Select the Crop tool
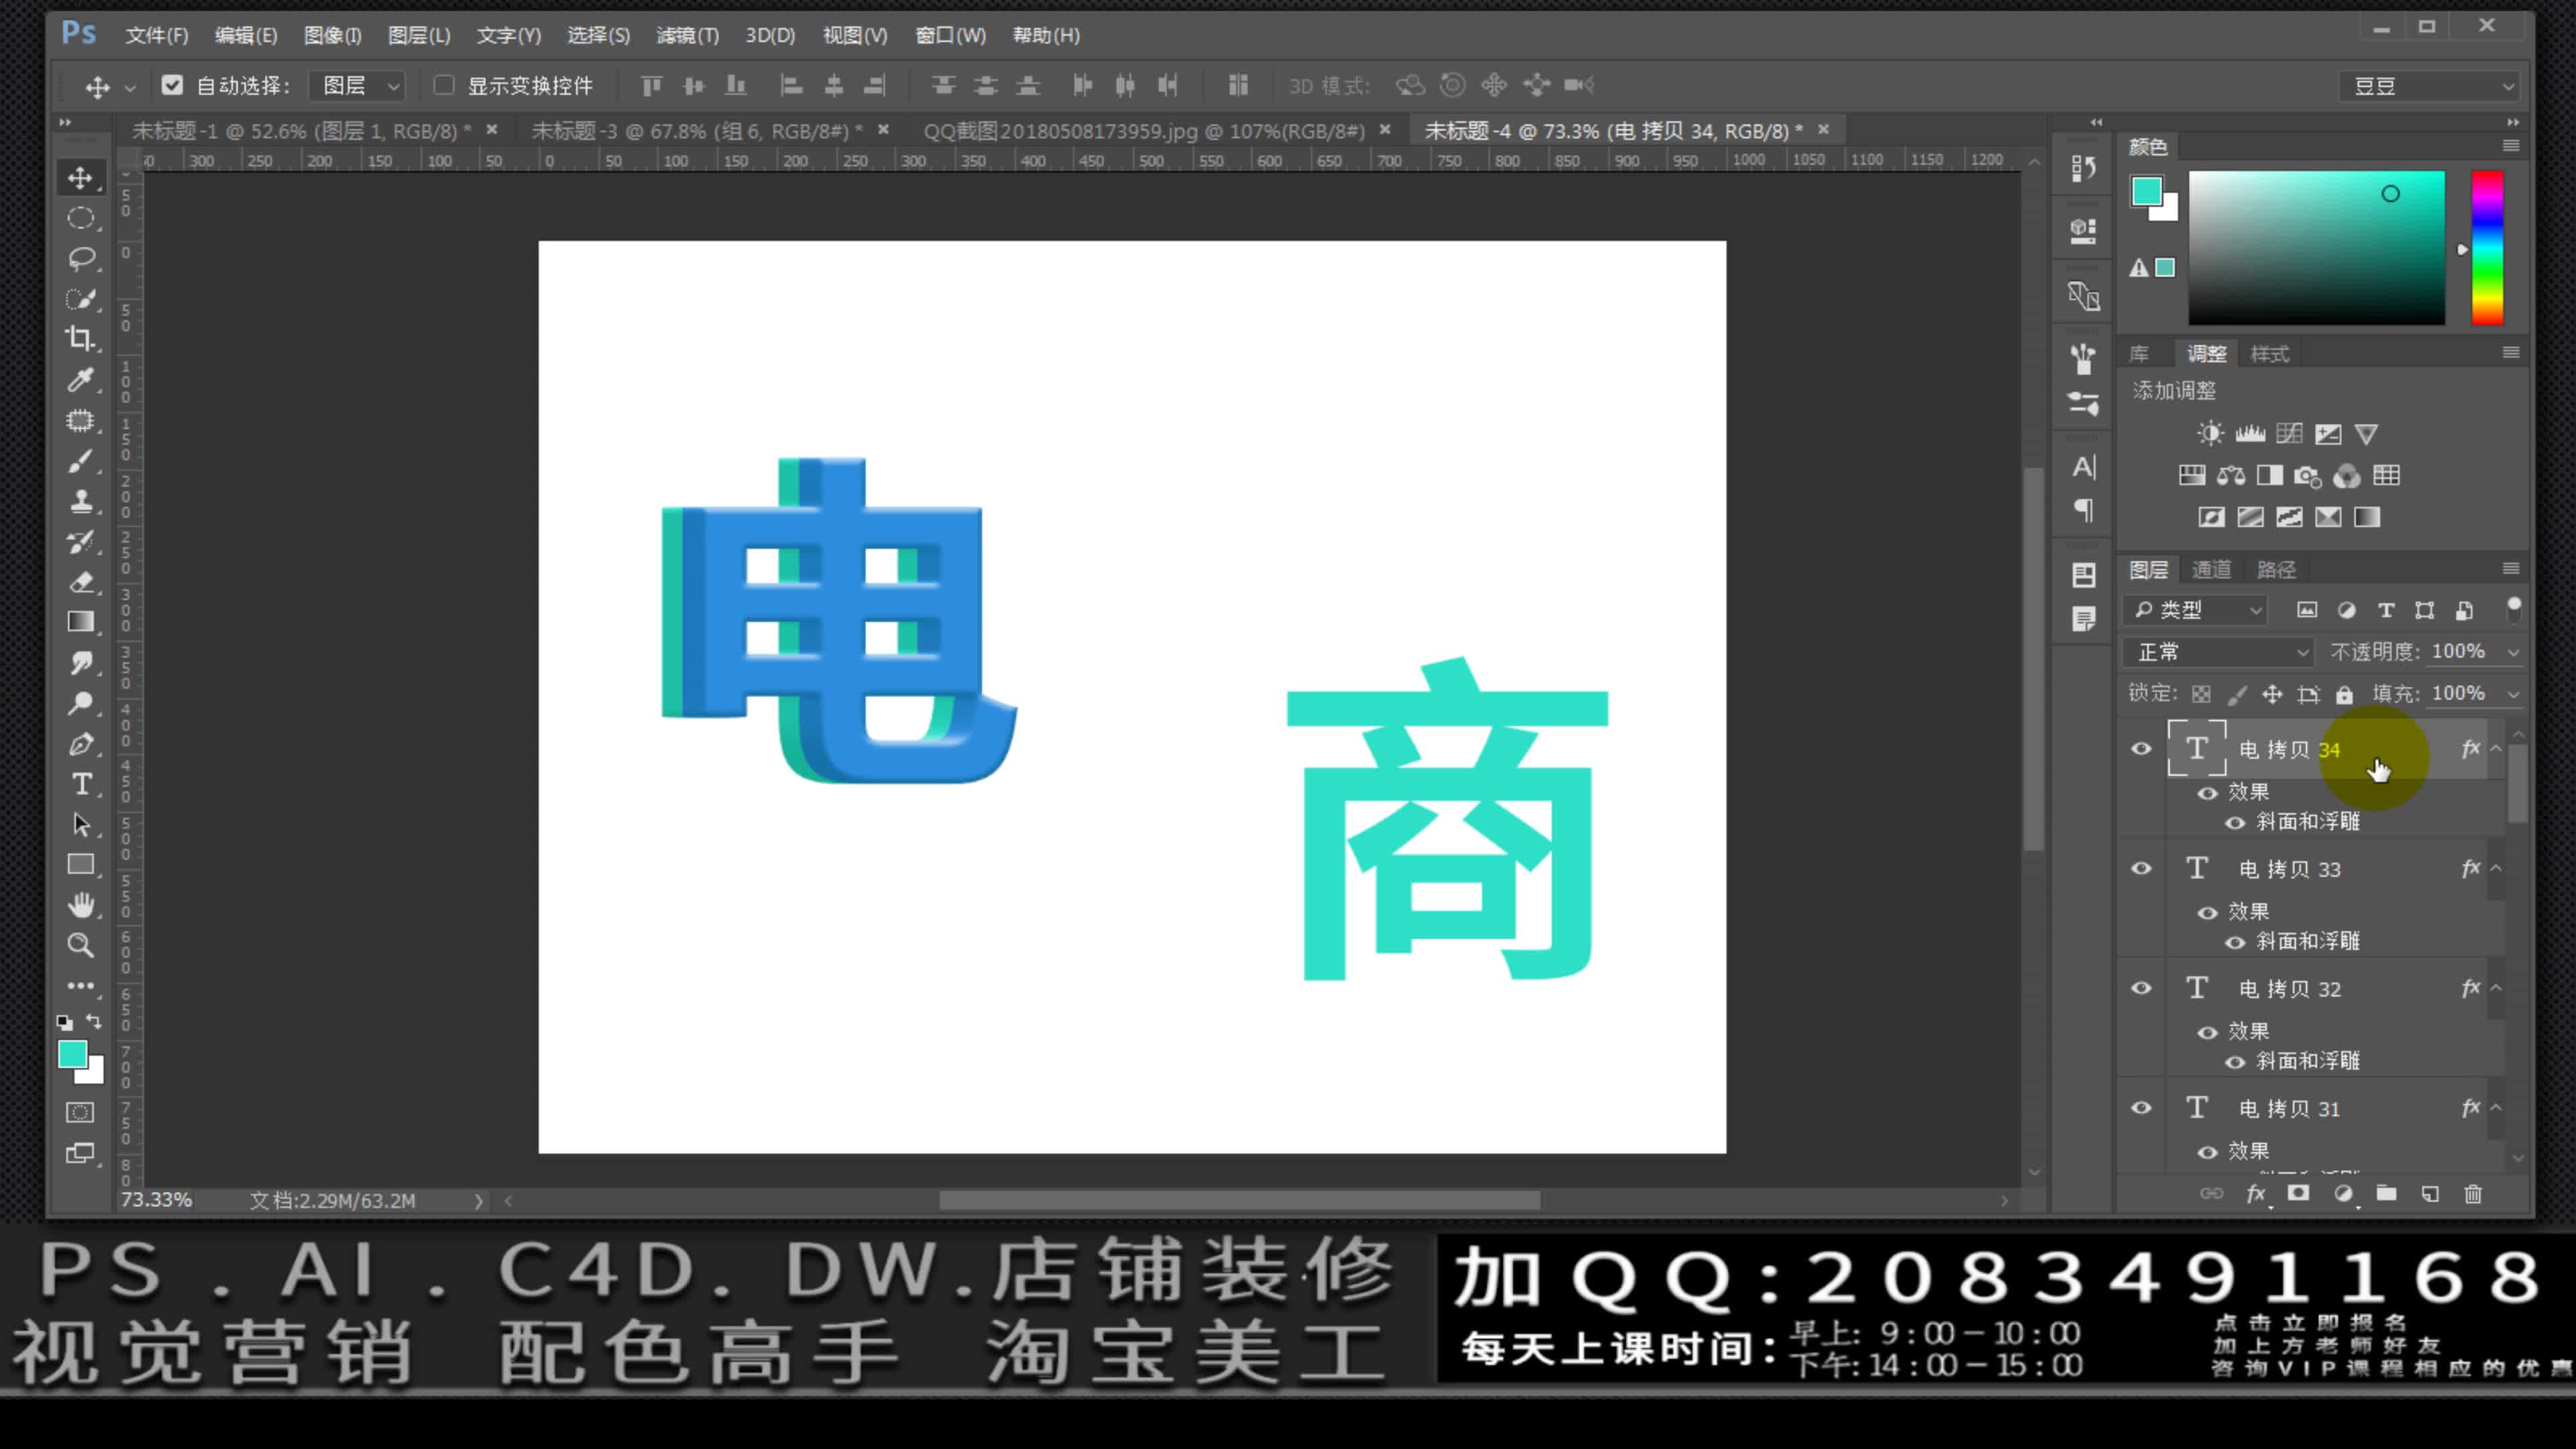The width and height of the screenshot is (2576, 1449). 80,338
